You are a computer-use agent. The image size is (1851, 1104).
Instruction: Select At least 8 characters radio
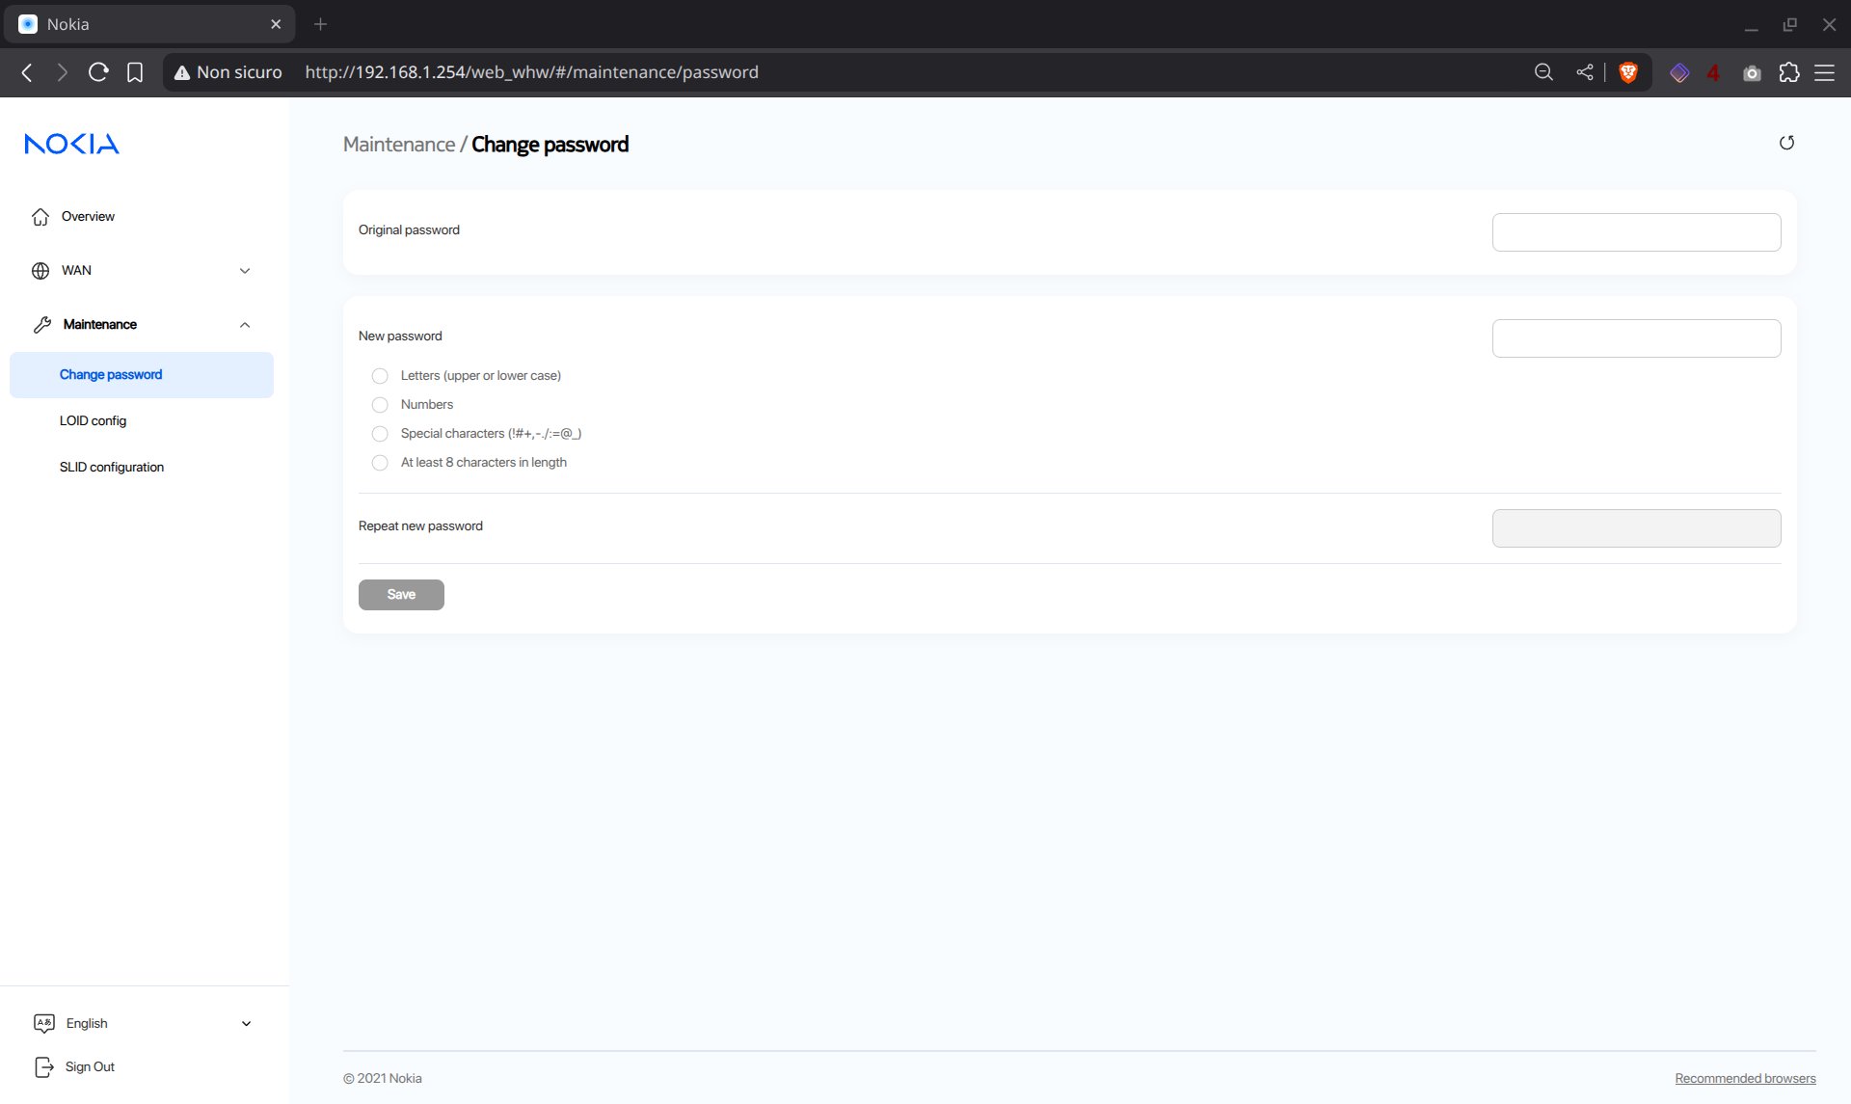380,463
